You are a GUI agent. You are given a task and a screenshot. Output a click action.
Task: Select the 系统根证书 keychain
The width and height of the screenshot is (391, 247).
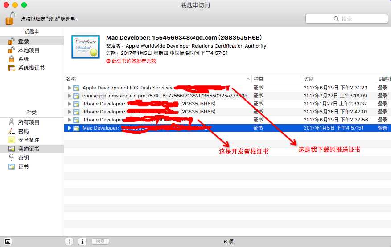click(32, 68)
